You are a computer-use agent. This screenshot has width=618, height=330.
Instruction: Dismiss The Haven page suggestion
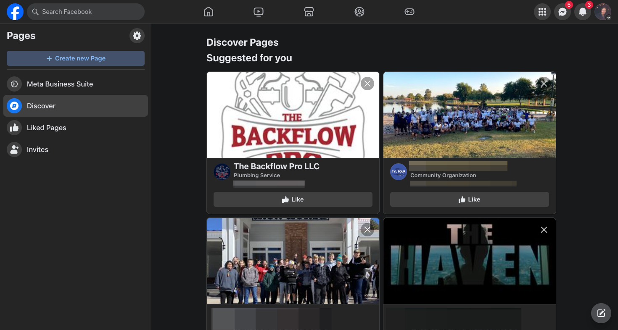[x=544, y=230]
